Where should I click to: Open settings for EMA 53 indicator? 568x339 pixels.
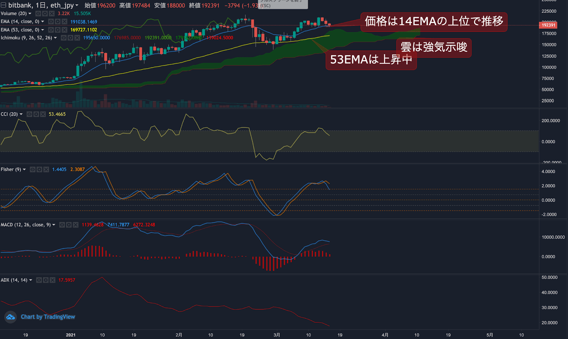(58, 30)
